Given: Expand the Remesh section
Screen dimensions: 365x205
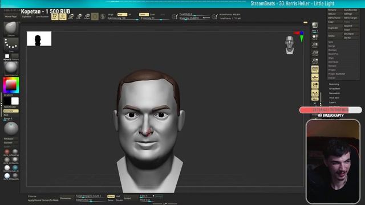Looking at the screenshot, I should tap(332, 66).
